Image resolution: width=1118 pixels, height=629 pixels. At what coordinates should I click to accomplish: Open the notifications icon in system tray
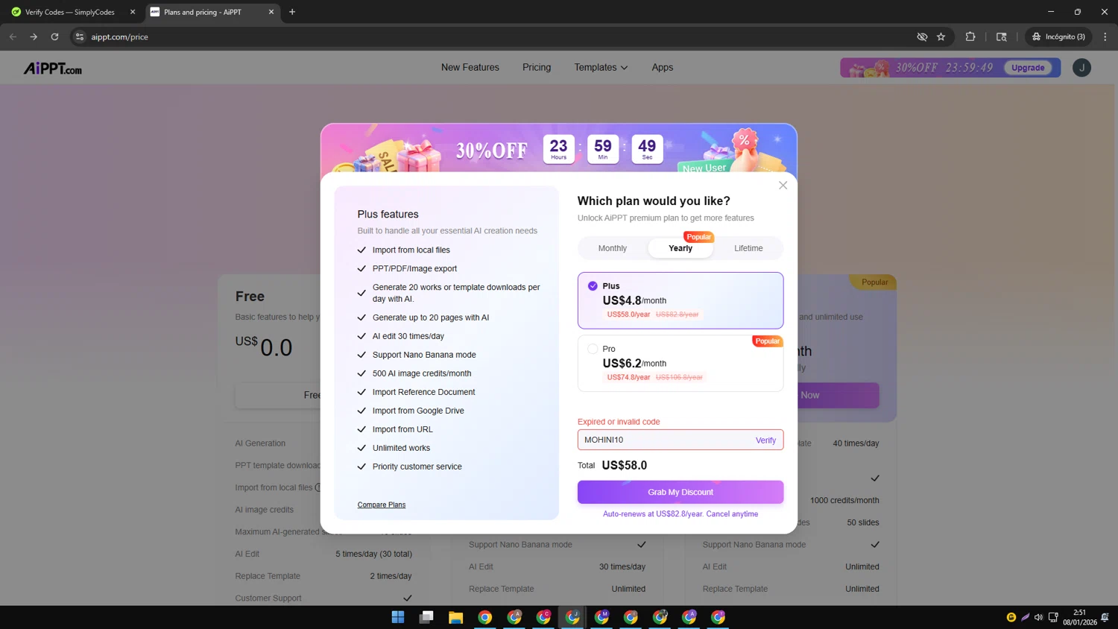1105,617
